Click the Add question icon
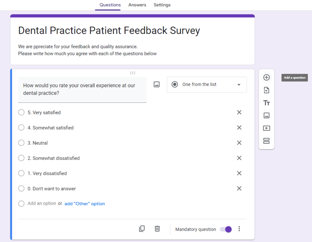The width and height of the screenshot is (312, 242). pyautogui.click(x=266, y=77)
